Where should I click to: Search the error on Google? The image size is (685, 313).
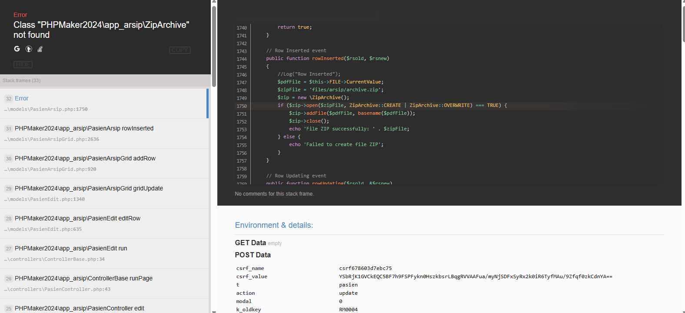click(17, 49)
